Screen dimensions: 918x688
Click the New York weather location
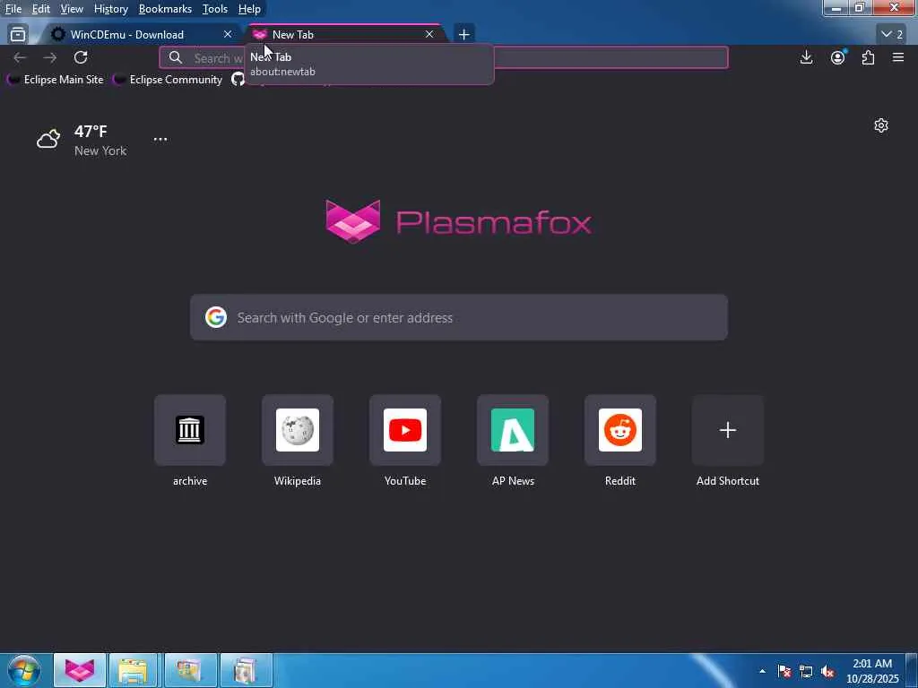(100, 150)
